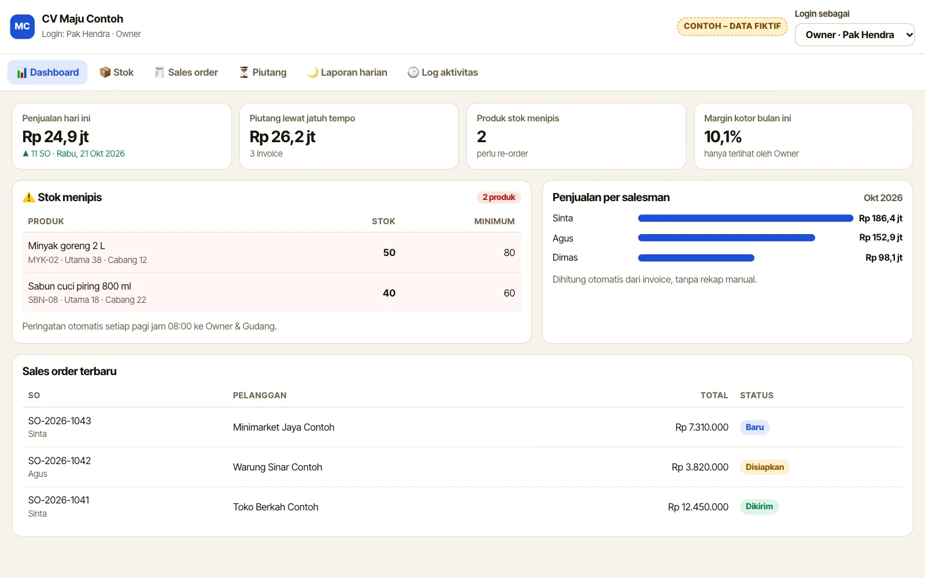Go to the Sales order tab

(186, 72)
